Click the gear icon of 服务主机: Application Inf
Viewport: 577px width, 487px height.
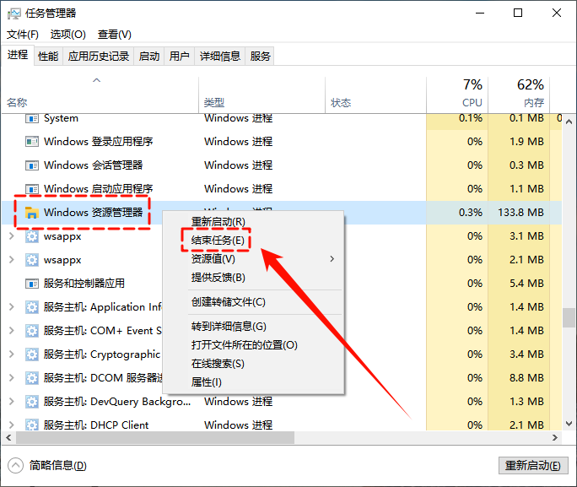tap(32, 307)
